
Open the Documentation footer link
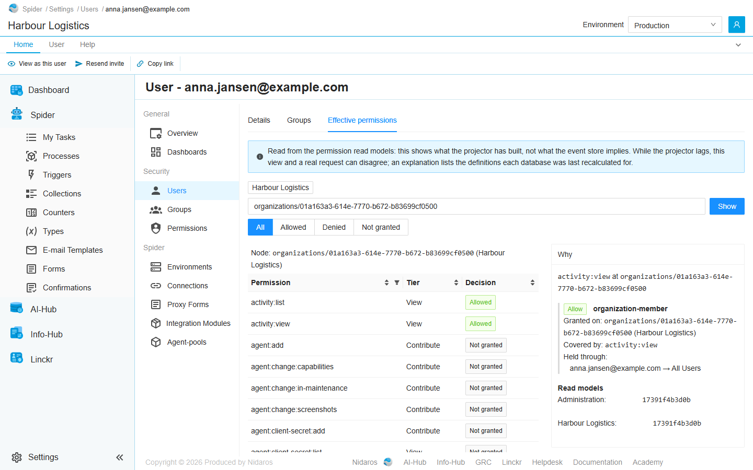[x=598, y=462]
